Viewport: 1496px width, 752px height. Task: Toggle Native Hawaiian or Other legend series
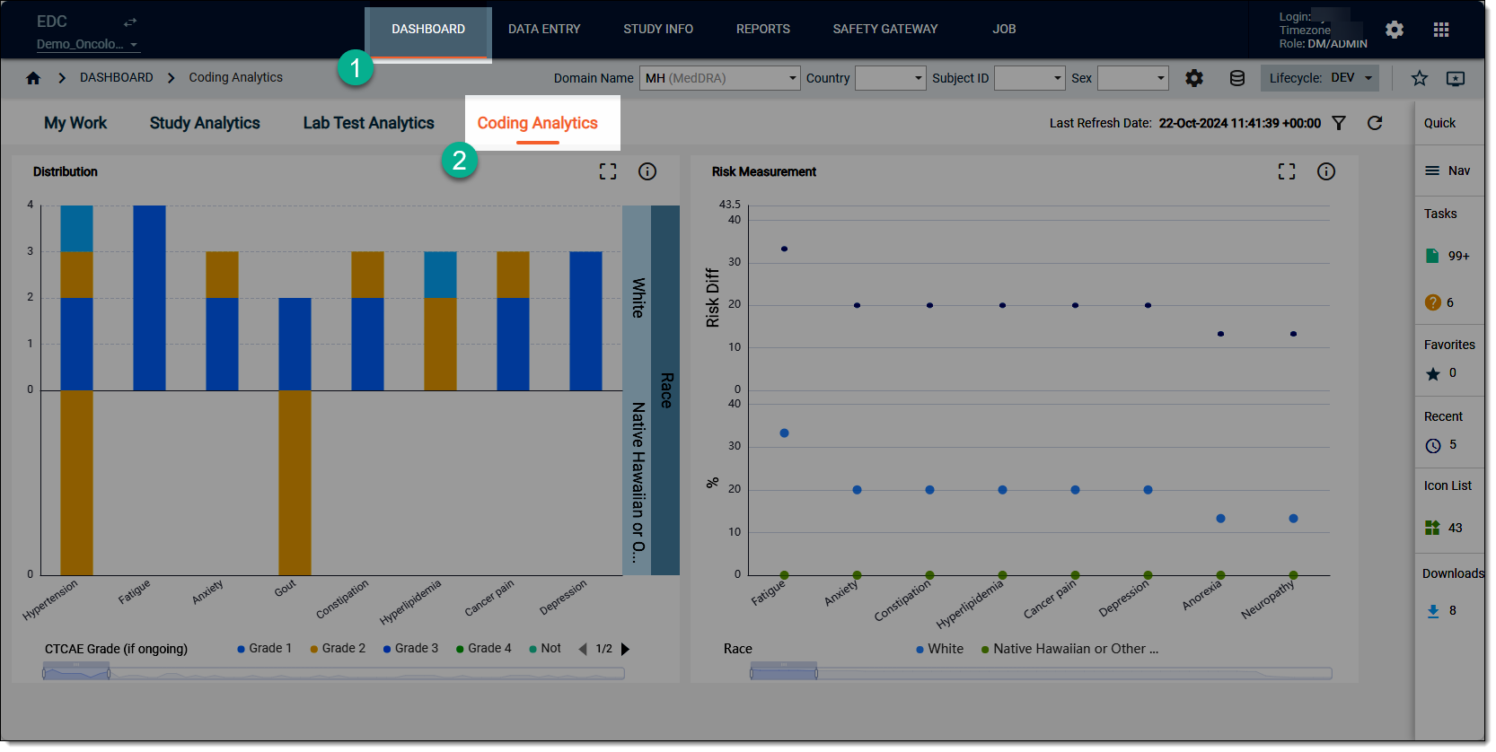1069,649
